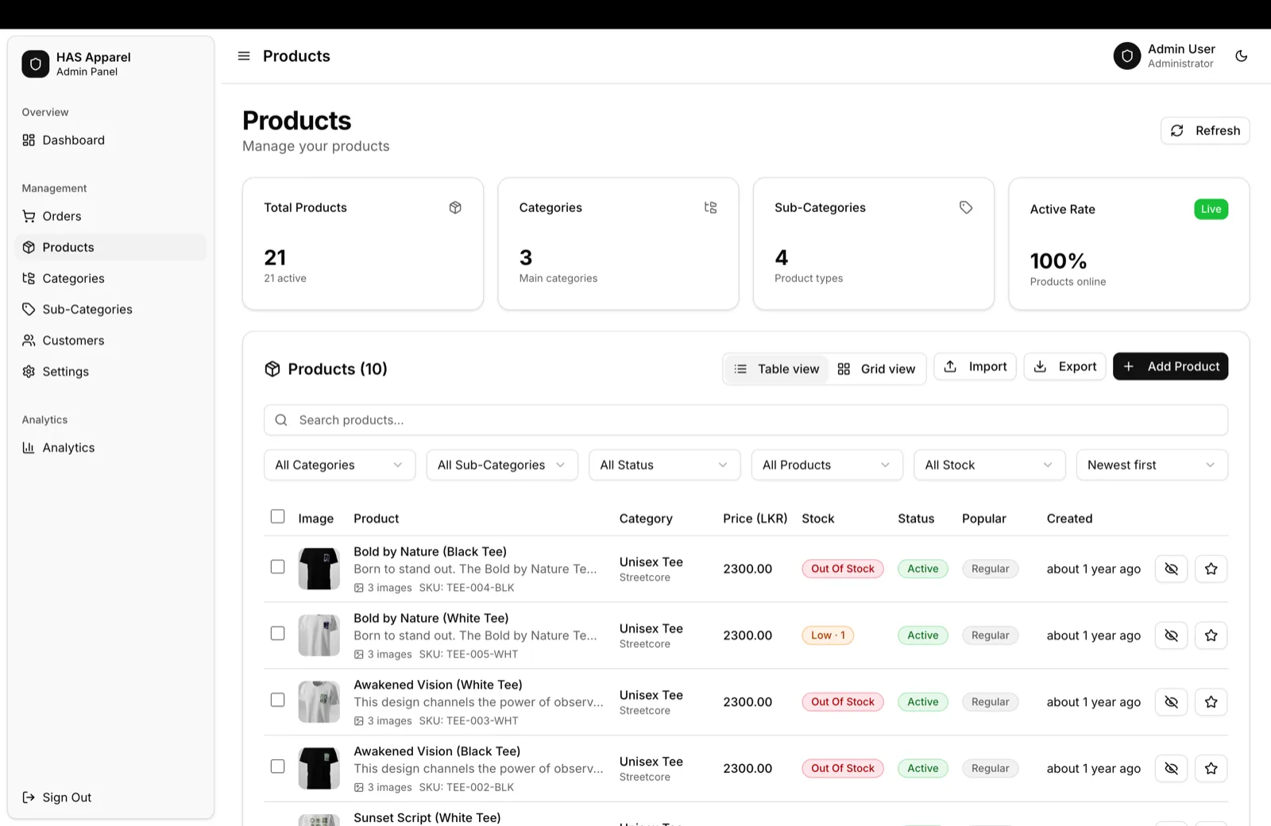Open the Bold by Nature (Black Tee) thumbnail

[x=319, y=569]
